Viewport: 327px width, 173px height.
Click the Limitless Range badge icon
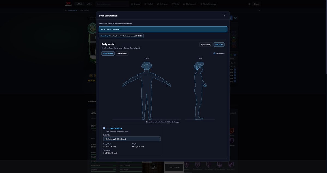click(x=198, y=165)
